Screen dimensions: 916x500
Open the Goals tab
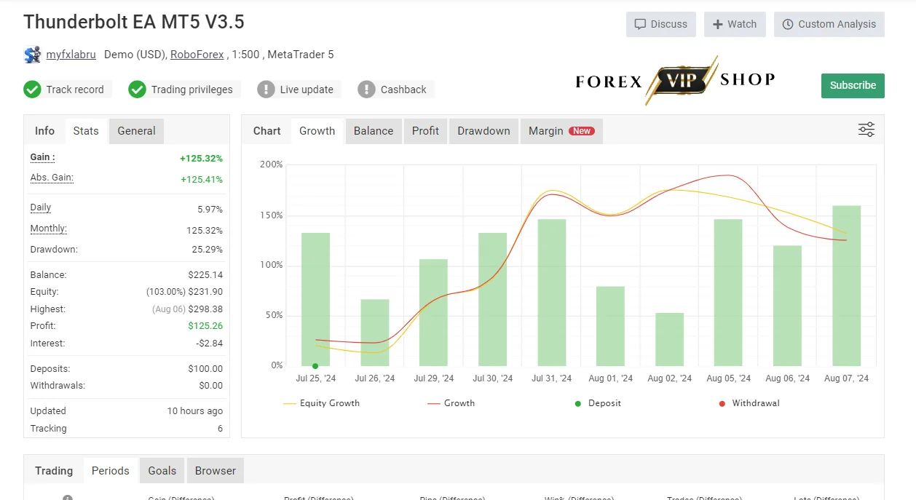click(162, 471)
